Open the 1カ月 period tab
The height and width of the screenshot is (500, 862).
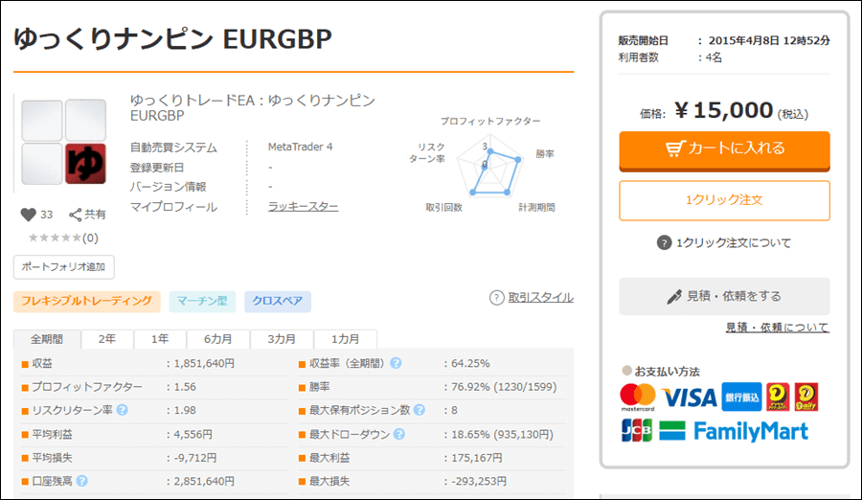(x=347, y=339)
